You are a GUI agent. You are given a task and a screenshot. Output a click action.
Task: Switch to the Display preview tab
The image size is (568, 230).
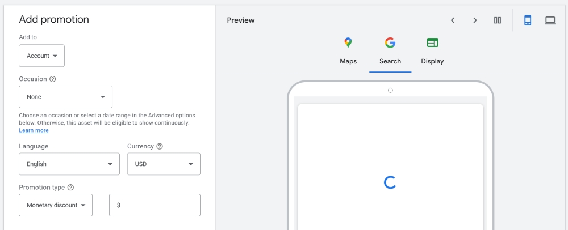tap(432, 52)
